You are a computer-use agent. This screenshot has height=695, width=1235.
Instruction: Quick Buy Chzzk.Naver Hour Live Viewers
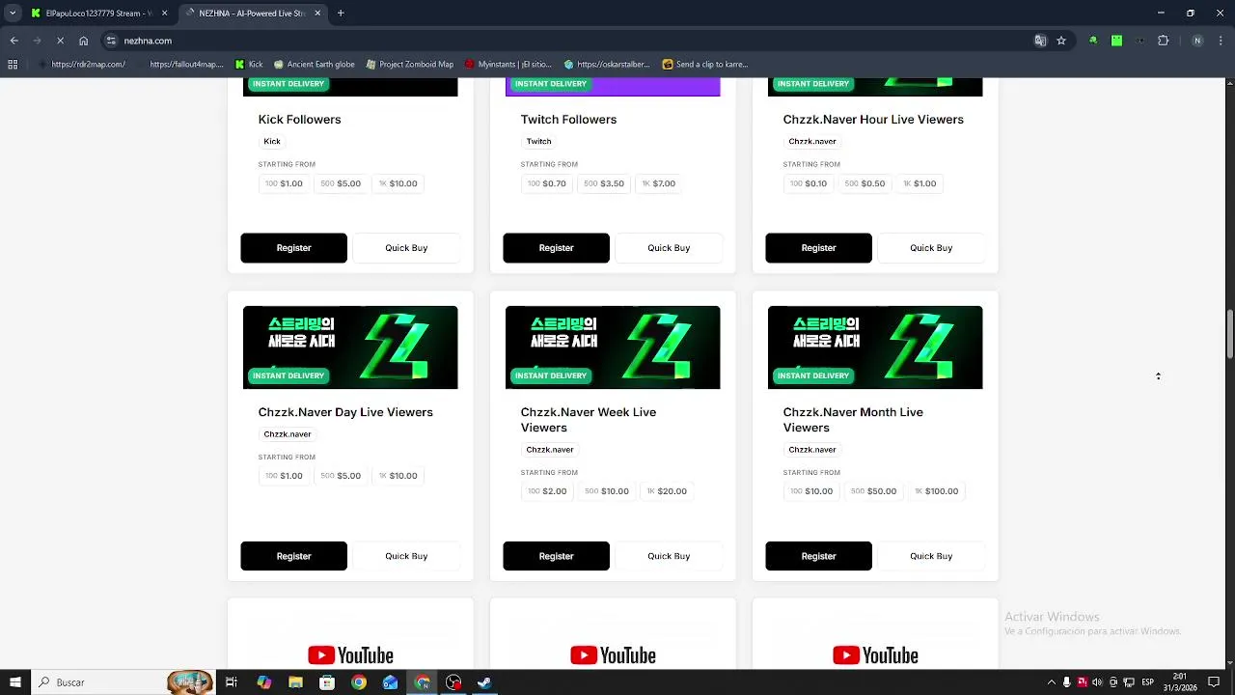point(931,248)
